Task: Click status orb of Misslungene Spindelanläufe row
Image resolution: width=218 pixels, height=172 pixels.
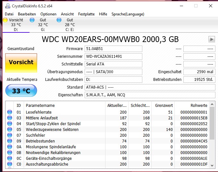Action: [10, 147]
